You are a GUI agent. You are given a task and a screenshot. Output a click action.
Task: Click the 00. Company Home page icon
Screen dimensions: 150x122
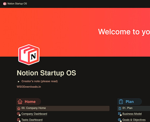(19, 108)
